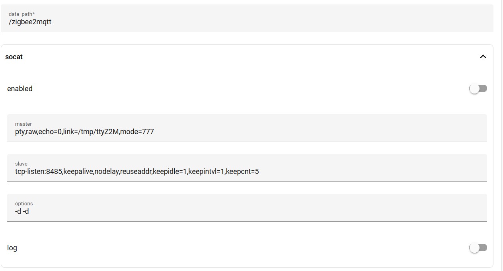Click the small "options" field label
Viewport: 503px width, 271px height.
pos(24,203)
